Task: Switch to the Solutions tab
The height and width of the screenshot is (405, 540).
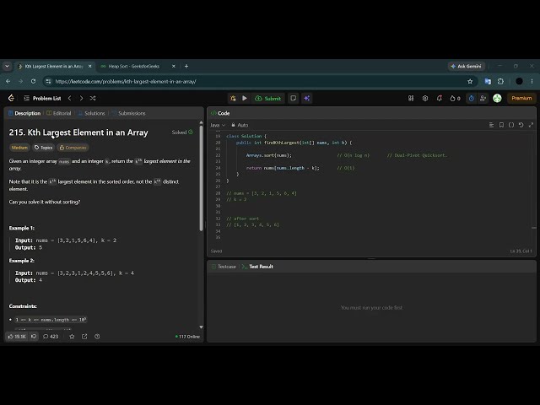Action: pos(92,113)
